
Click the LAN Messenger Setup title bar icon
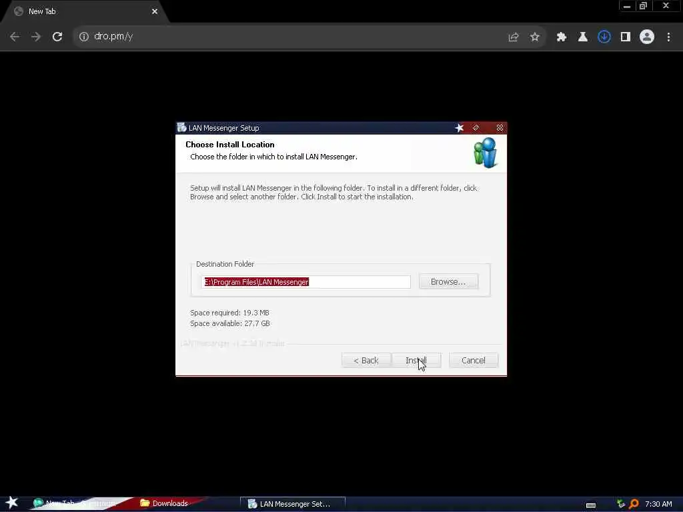tap(181, 127)
